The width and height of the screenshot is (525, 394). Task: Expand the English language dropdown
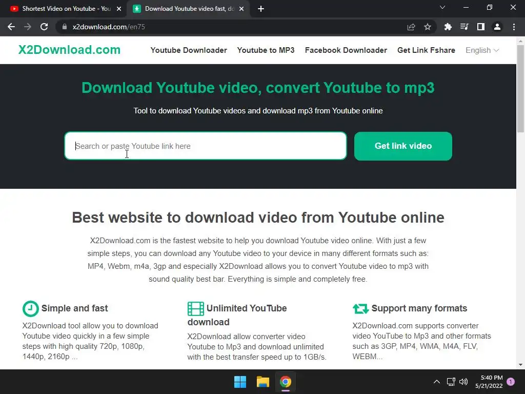(x=482, y=50)
